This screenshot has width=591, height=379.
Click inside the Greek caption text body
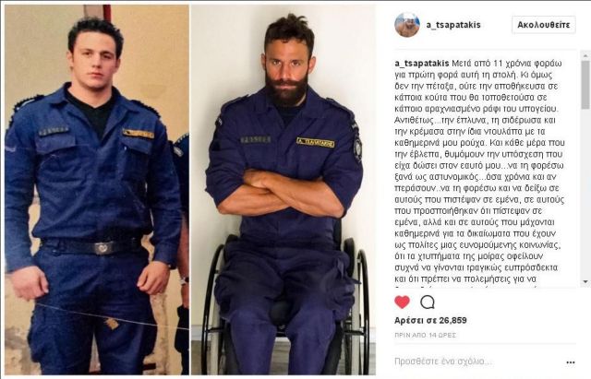tap(479, 172)
